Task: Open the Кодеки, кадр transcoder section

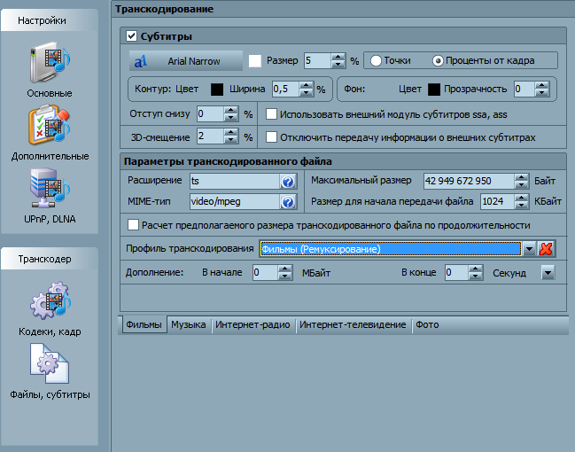Action: 50,310
